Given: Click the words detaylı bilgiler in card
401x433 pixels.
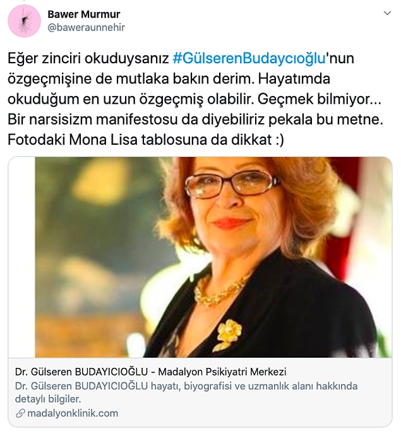Looking at the screenshot, I should click(x=48, y=399).
